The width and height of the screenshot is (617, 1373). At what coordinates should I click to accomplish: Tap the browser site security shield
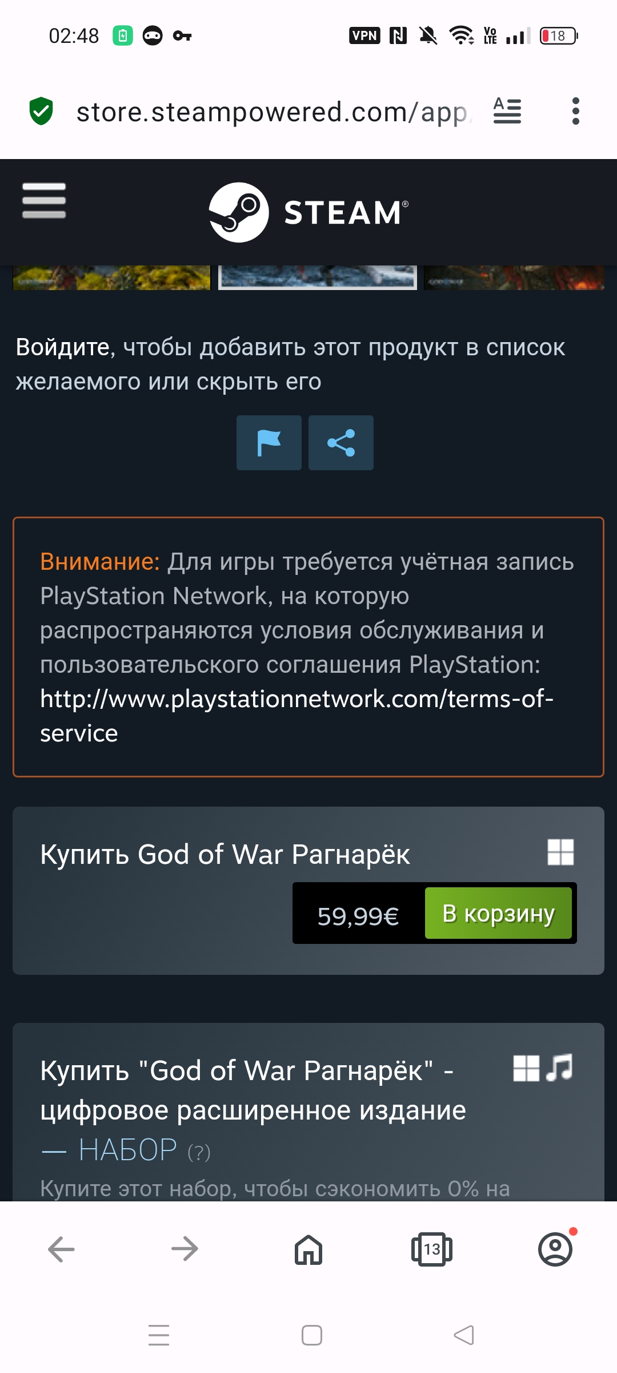click(41, 111)
